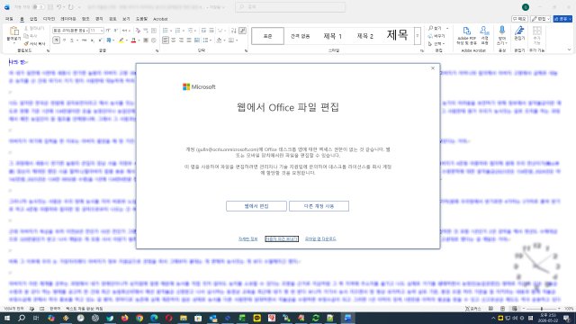
Task: Toggle show paragraph marks (¶) button
Action: coord(242,31)
